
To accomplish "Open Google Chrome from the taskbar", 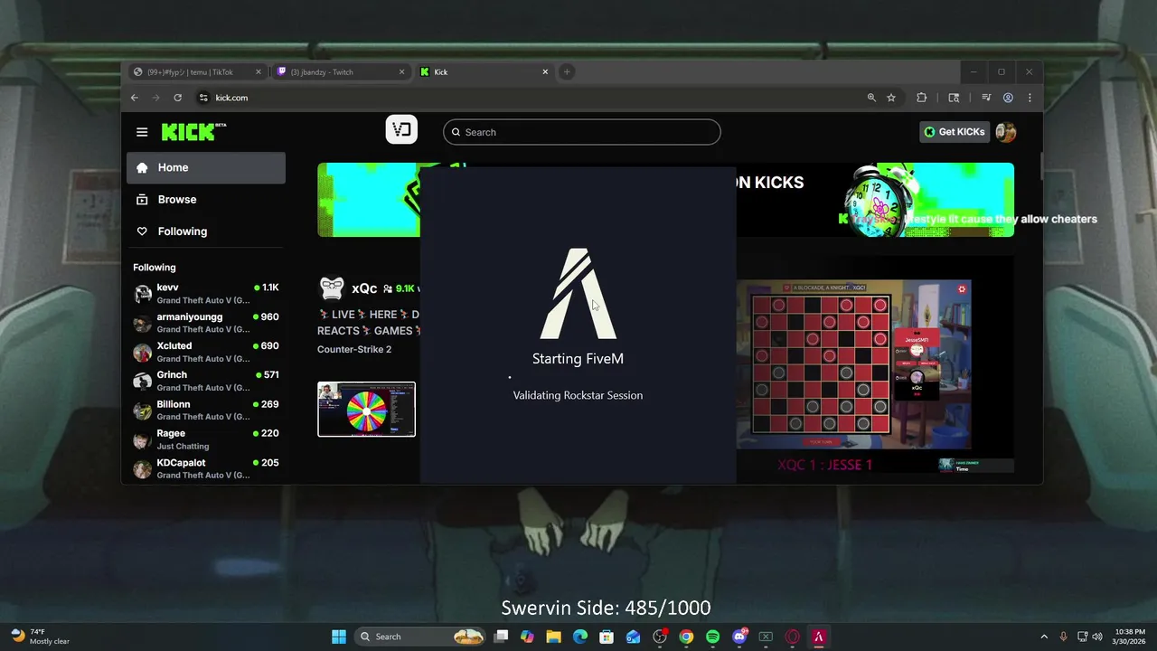I will (x=686, y=637).
